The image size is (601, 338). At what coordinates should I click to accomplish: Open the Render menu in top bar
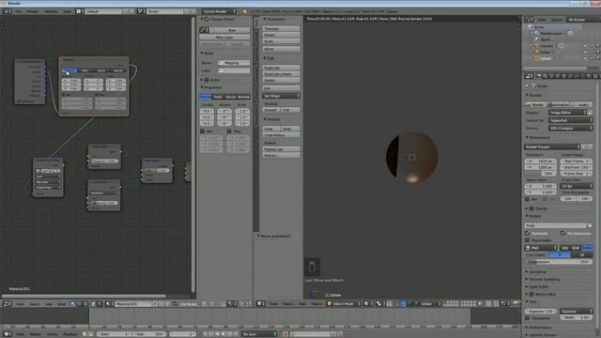click(x=33, y=11)
